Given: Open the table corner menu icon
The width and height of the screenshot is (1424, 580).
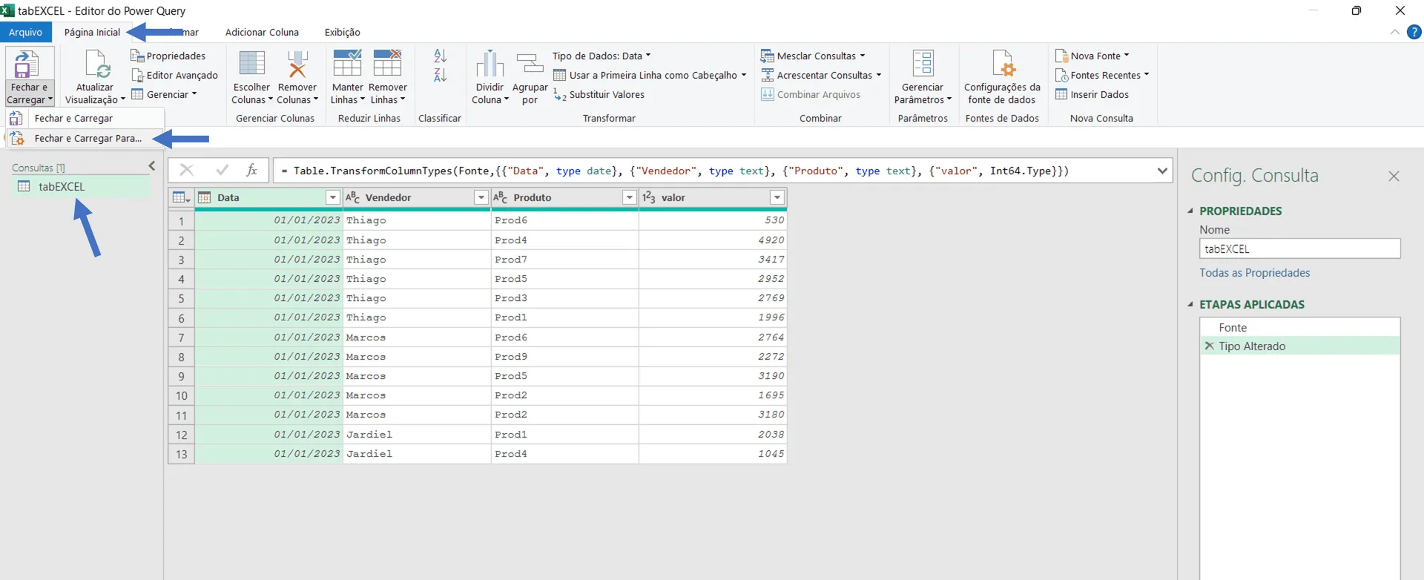Looking at the screenshot, I should coord(181,197).
